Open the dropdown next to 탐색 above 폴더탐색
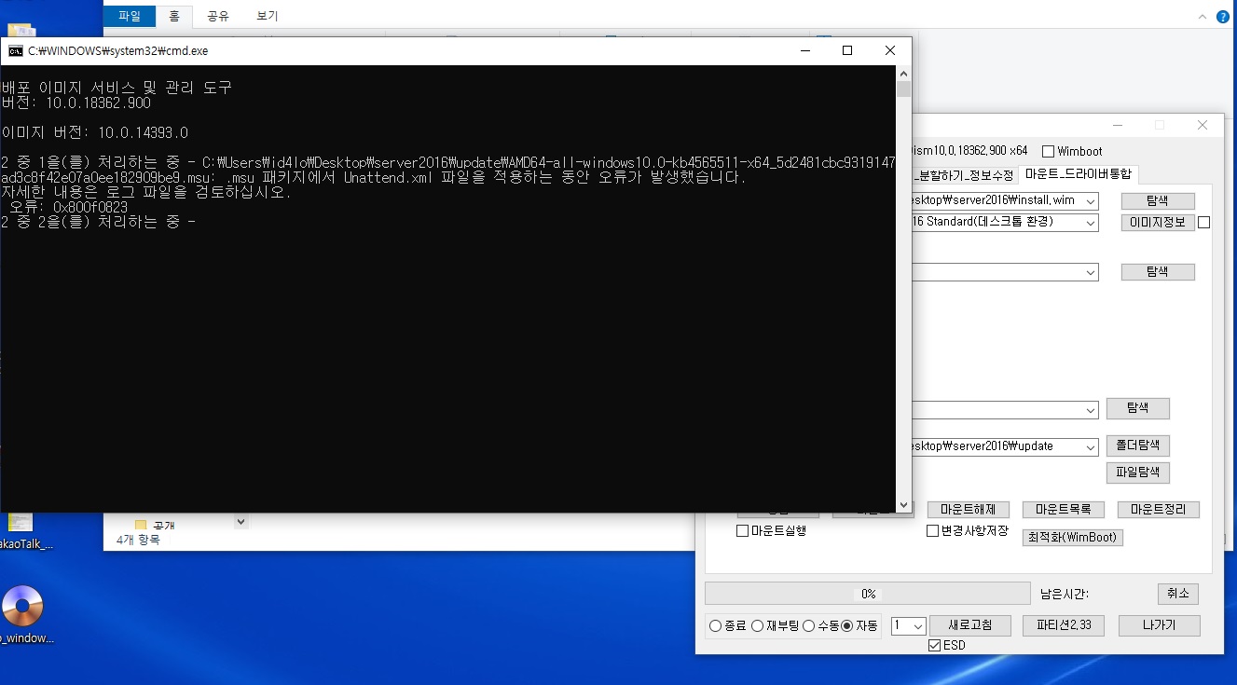This screenshot has height=685, width=1237. pos(1092,410)
